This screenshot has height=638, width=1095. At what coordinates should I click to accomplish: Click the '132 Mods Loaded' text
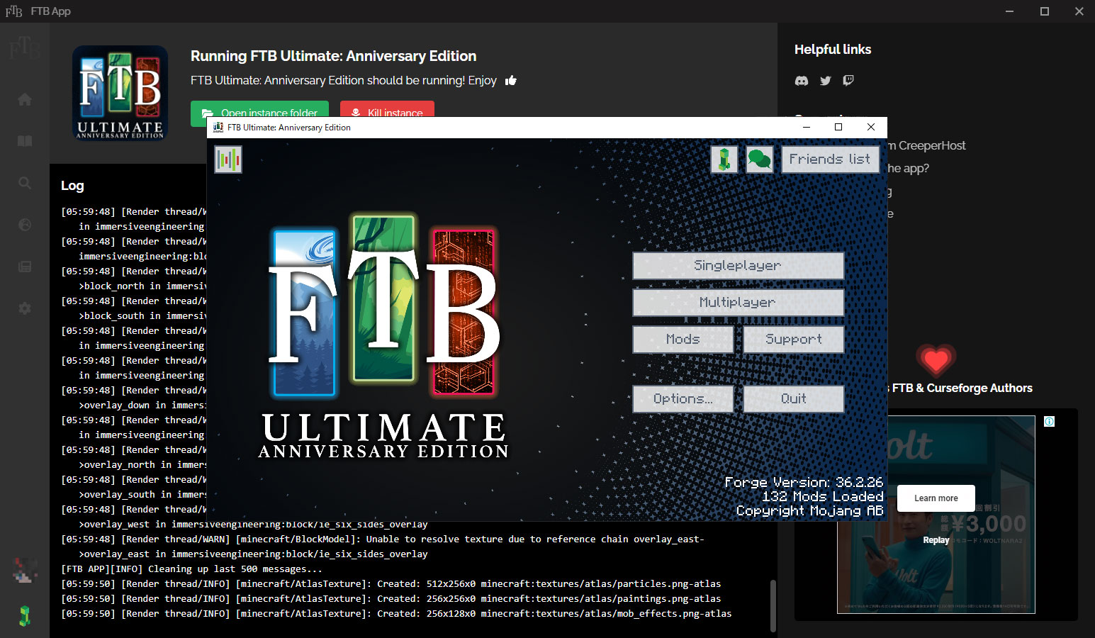(823, 497)
